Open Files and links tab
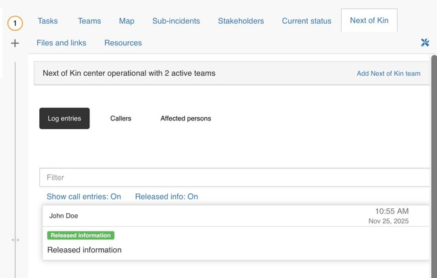The height and width of the screenshot is (278, 437). pyautogui.click(x=62, y=43)
